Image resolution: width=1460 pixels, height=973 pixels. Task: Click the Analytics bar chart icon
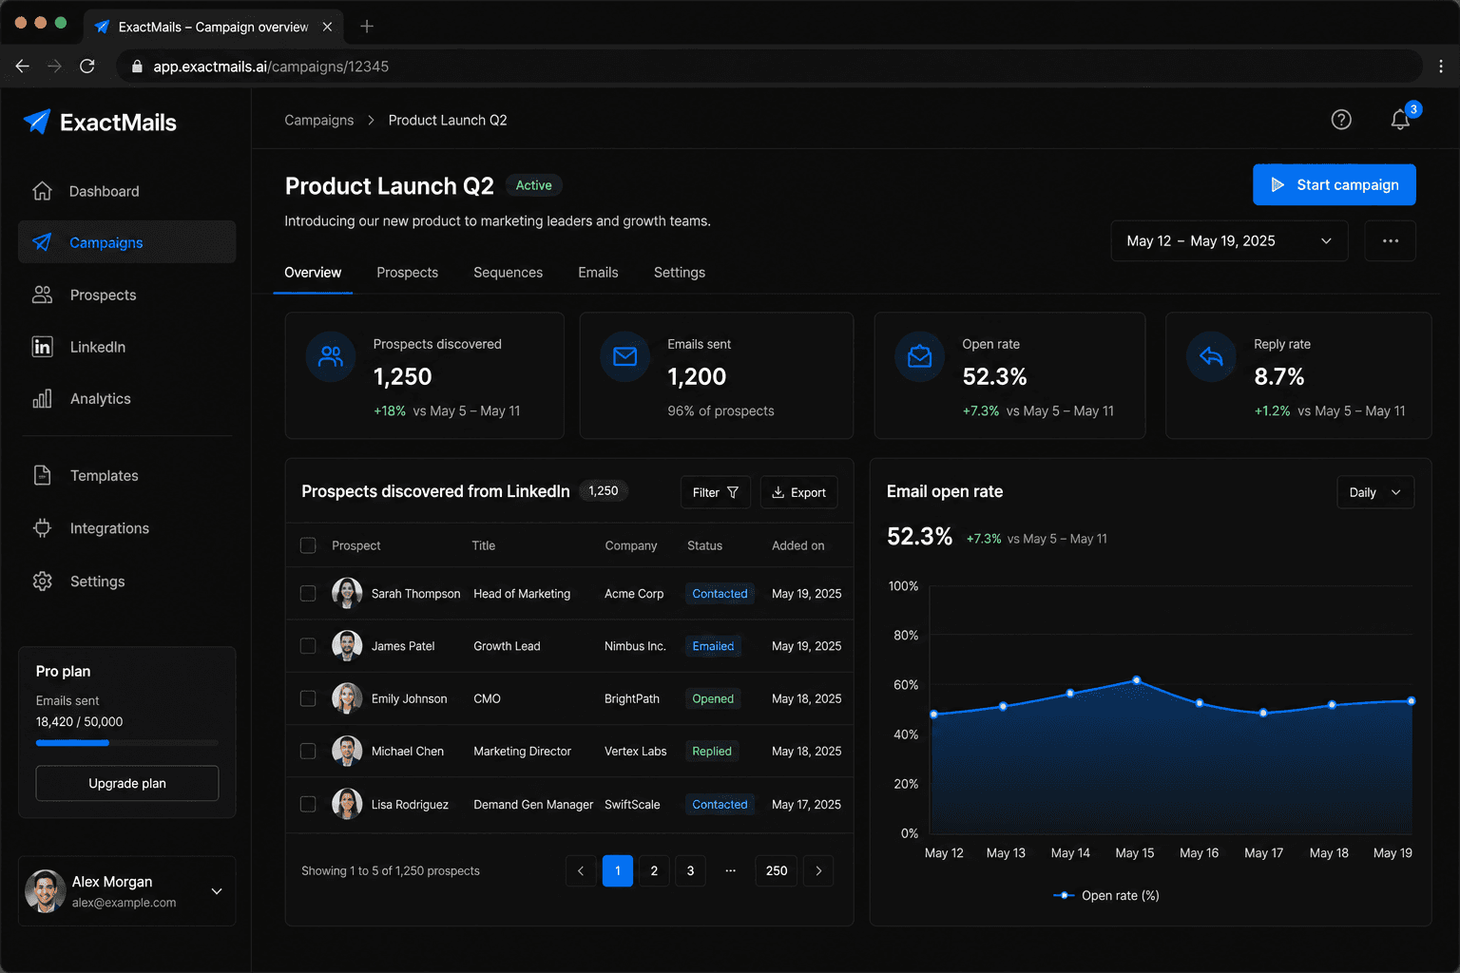click(x=42, y=399)
